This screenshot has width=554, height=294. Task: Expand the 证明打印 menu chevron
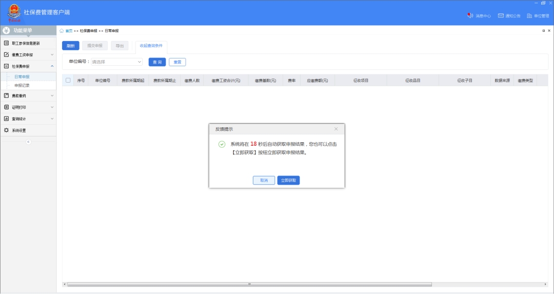[52, 107]
